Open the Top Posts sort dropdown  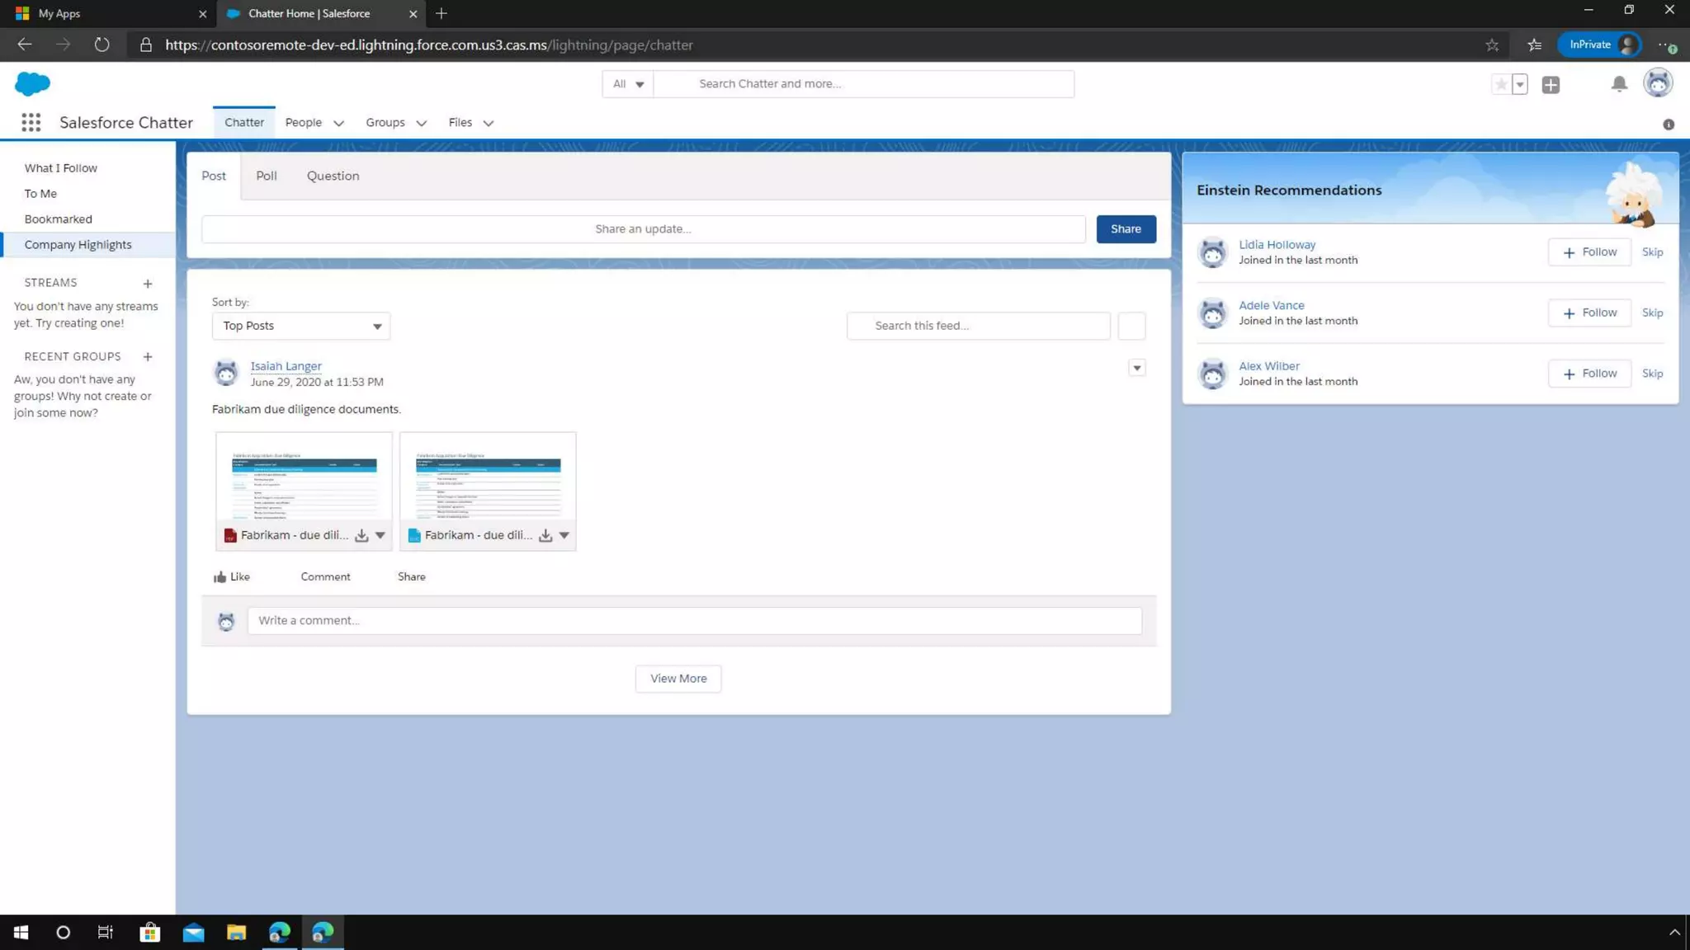pos(300,326)
